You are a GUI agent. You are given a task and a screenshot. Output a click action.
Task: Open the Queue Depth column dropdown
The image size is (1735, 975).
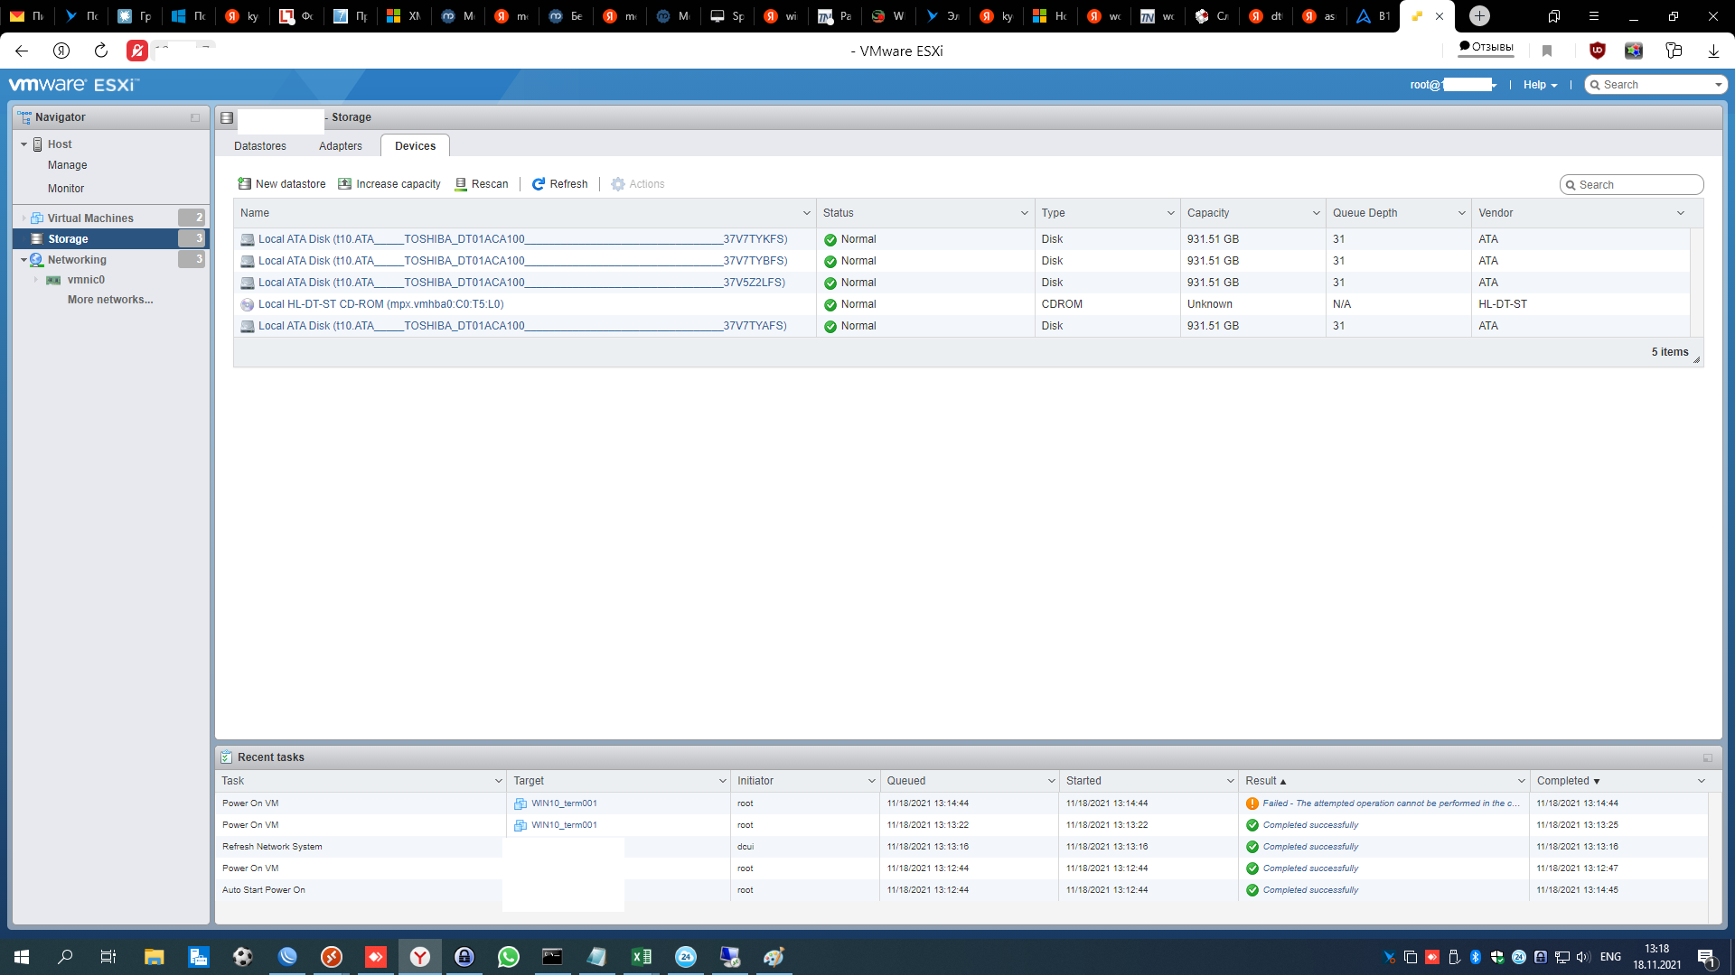(1462, 214)
